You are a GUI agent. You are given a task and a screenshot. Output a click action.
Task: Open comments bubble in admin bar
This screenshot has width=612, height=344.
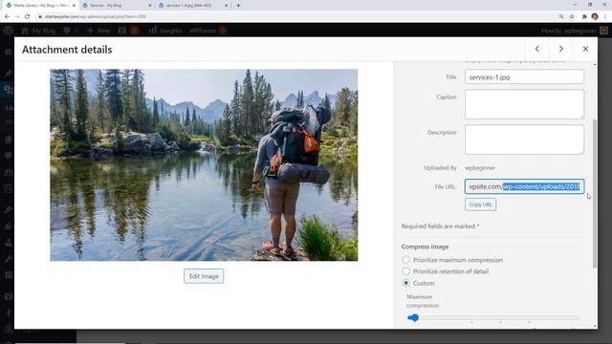click(x=70, y=31)
